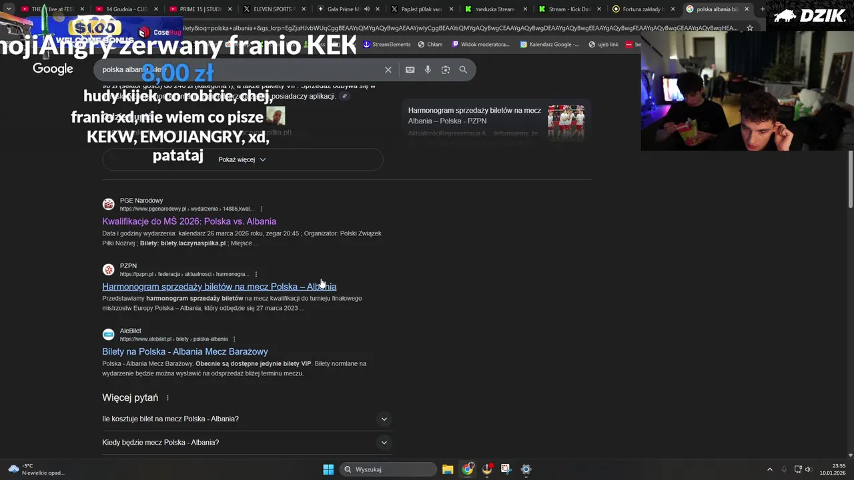Viewport: 854px width, 480px height.
Task: Click the search query input field
Action: (237, 69)
